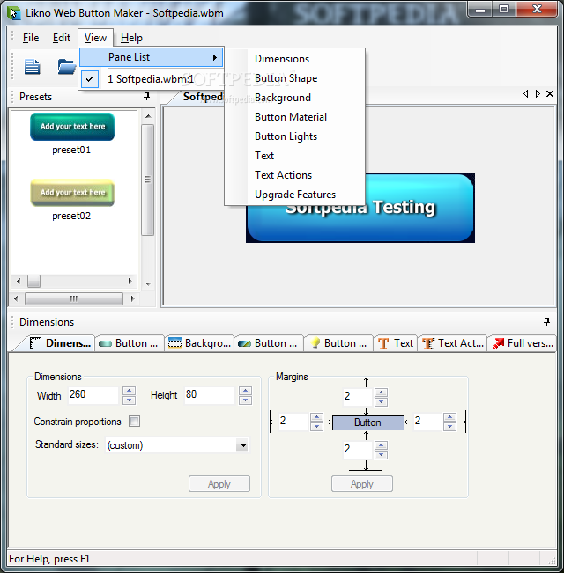Select 1 Softpedia.wbm:1 window entry

(x=151, y=79)
